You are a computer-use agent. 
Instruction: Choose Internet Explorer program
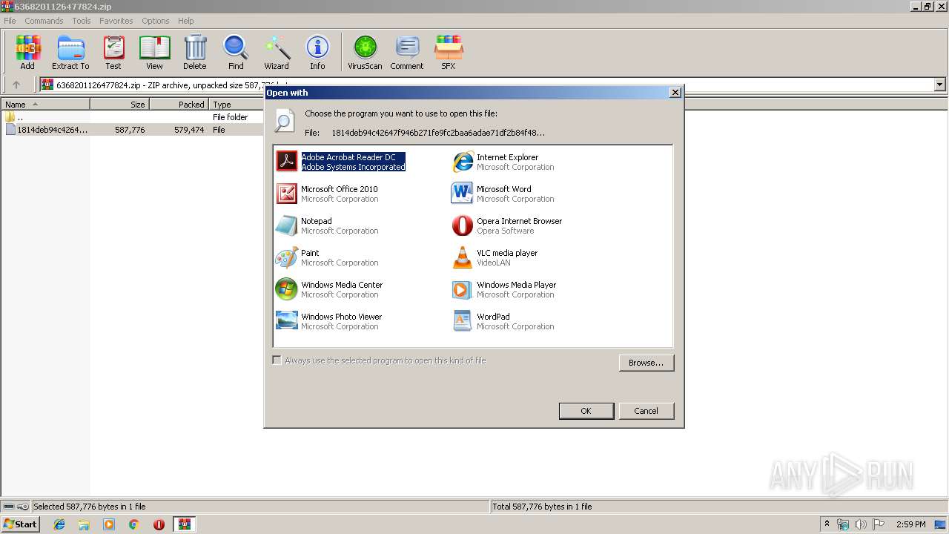503,162
